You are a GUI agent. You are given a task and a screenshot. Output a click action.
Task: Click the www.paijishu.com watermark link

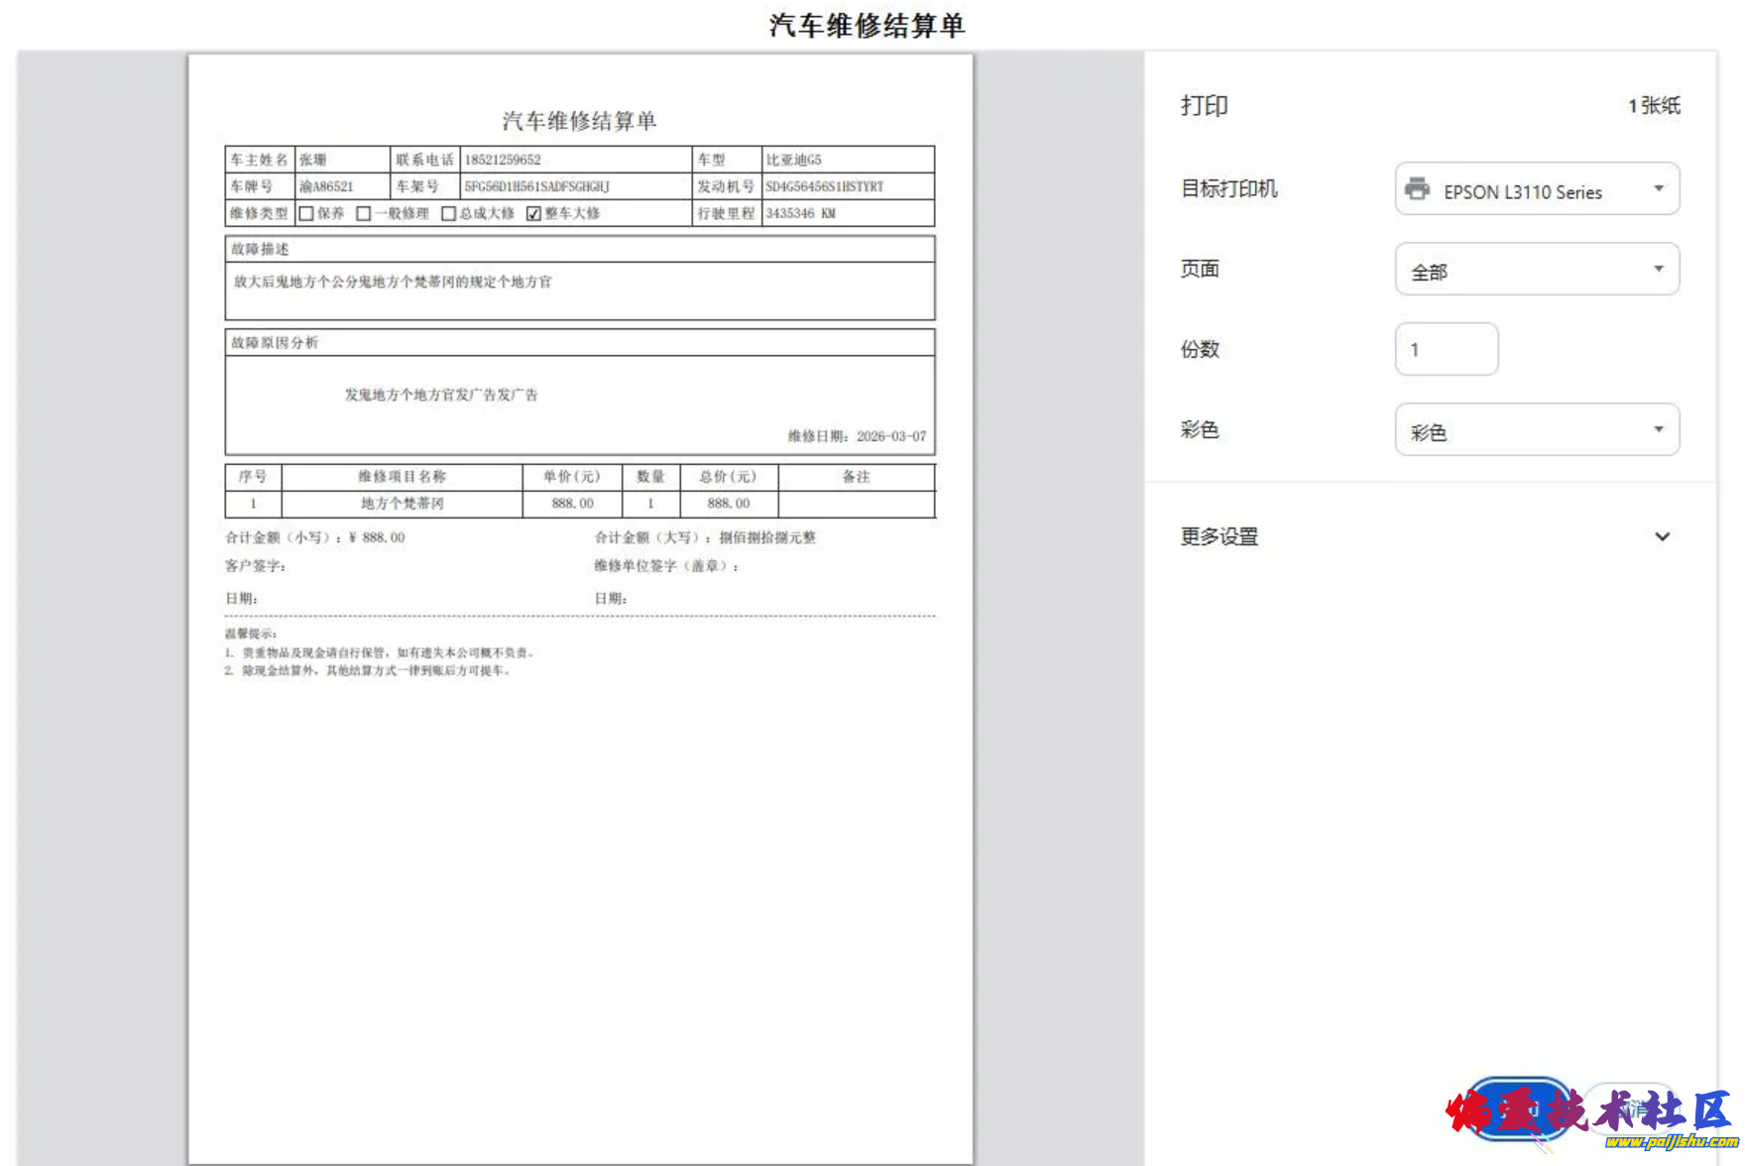[1671, 1142]
